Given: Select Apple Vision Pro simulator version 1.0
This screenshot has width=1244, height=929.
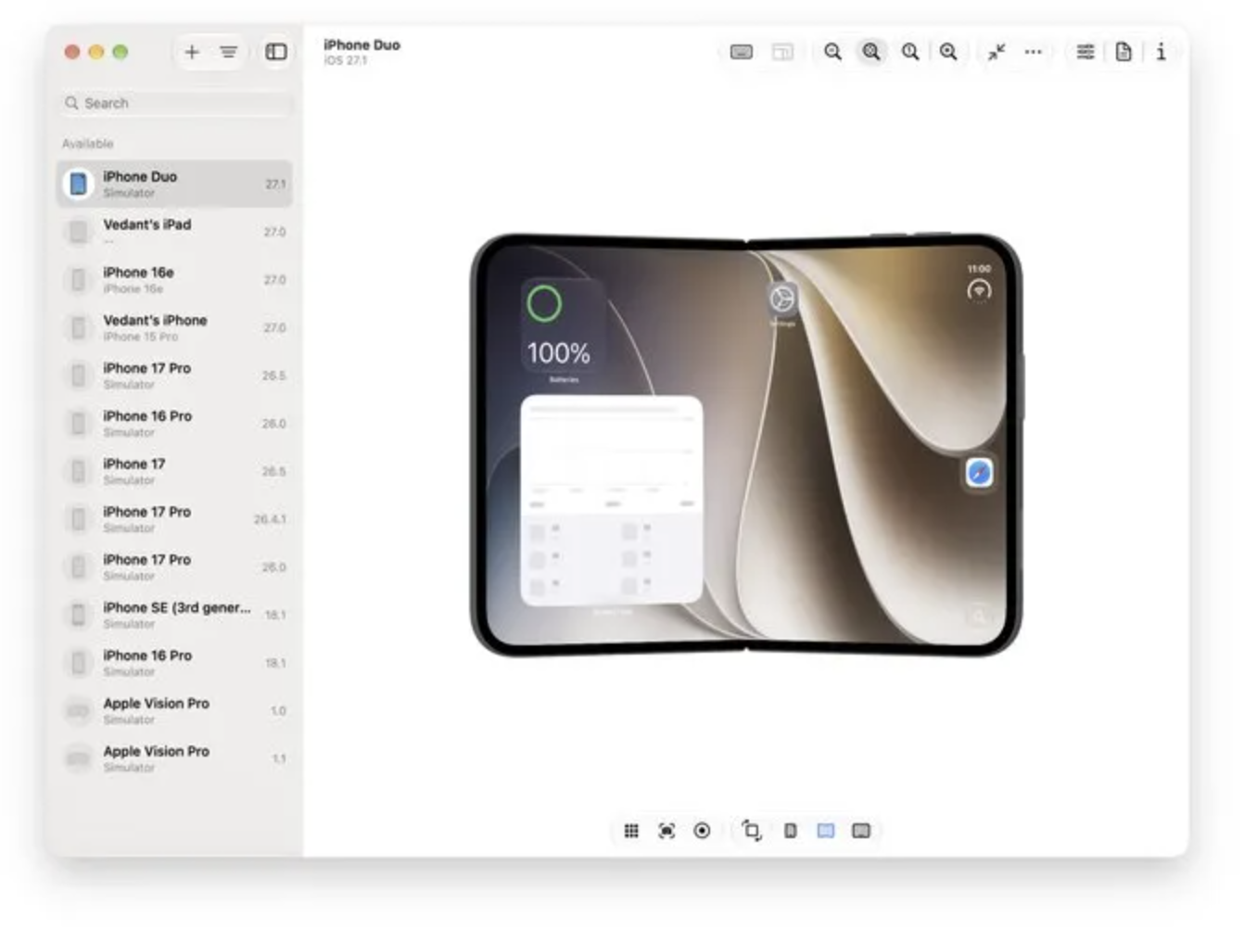Looking at the screenshot, I should click(x=175, y=711).
